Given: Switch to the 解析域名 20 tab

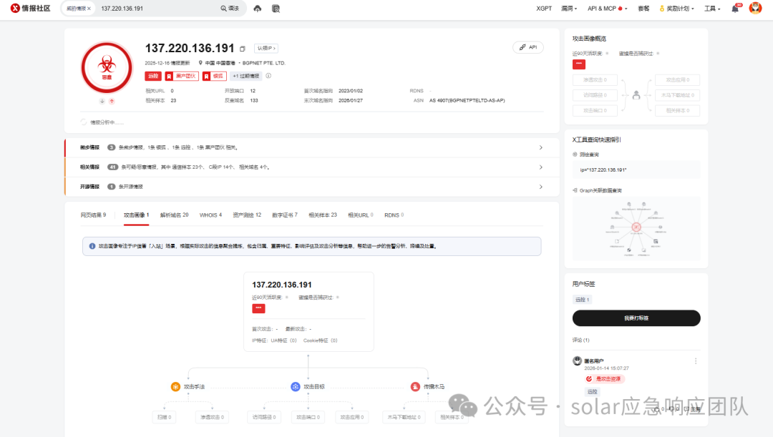Looking at the screenshot, I should (x=174, y=215).
